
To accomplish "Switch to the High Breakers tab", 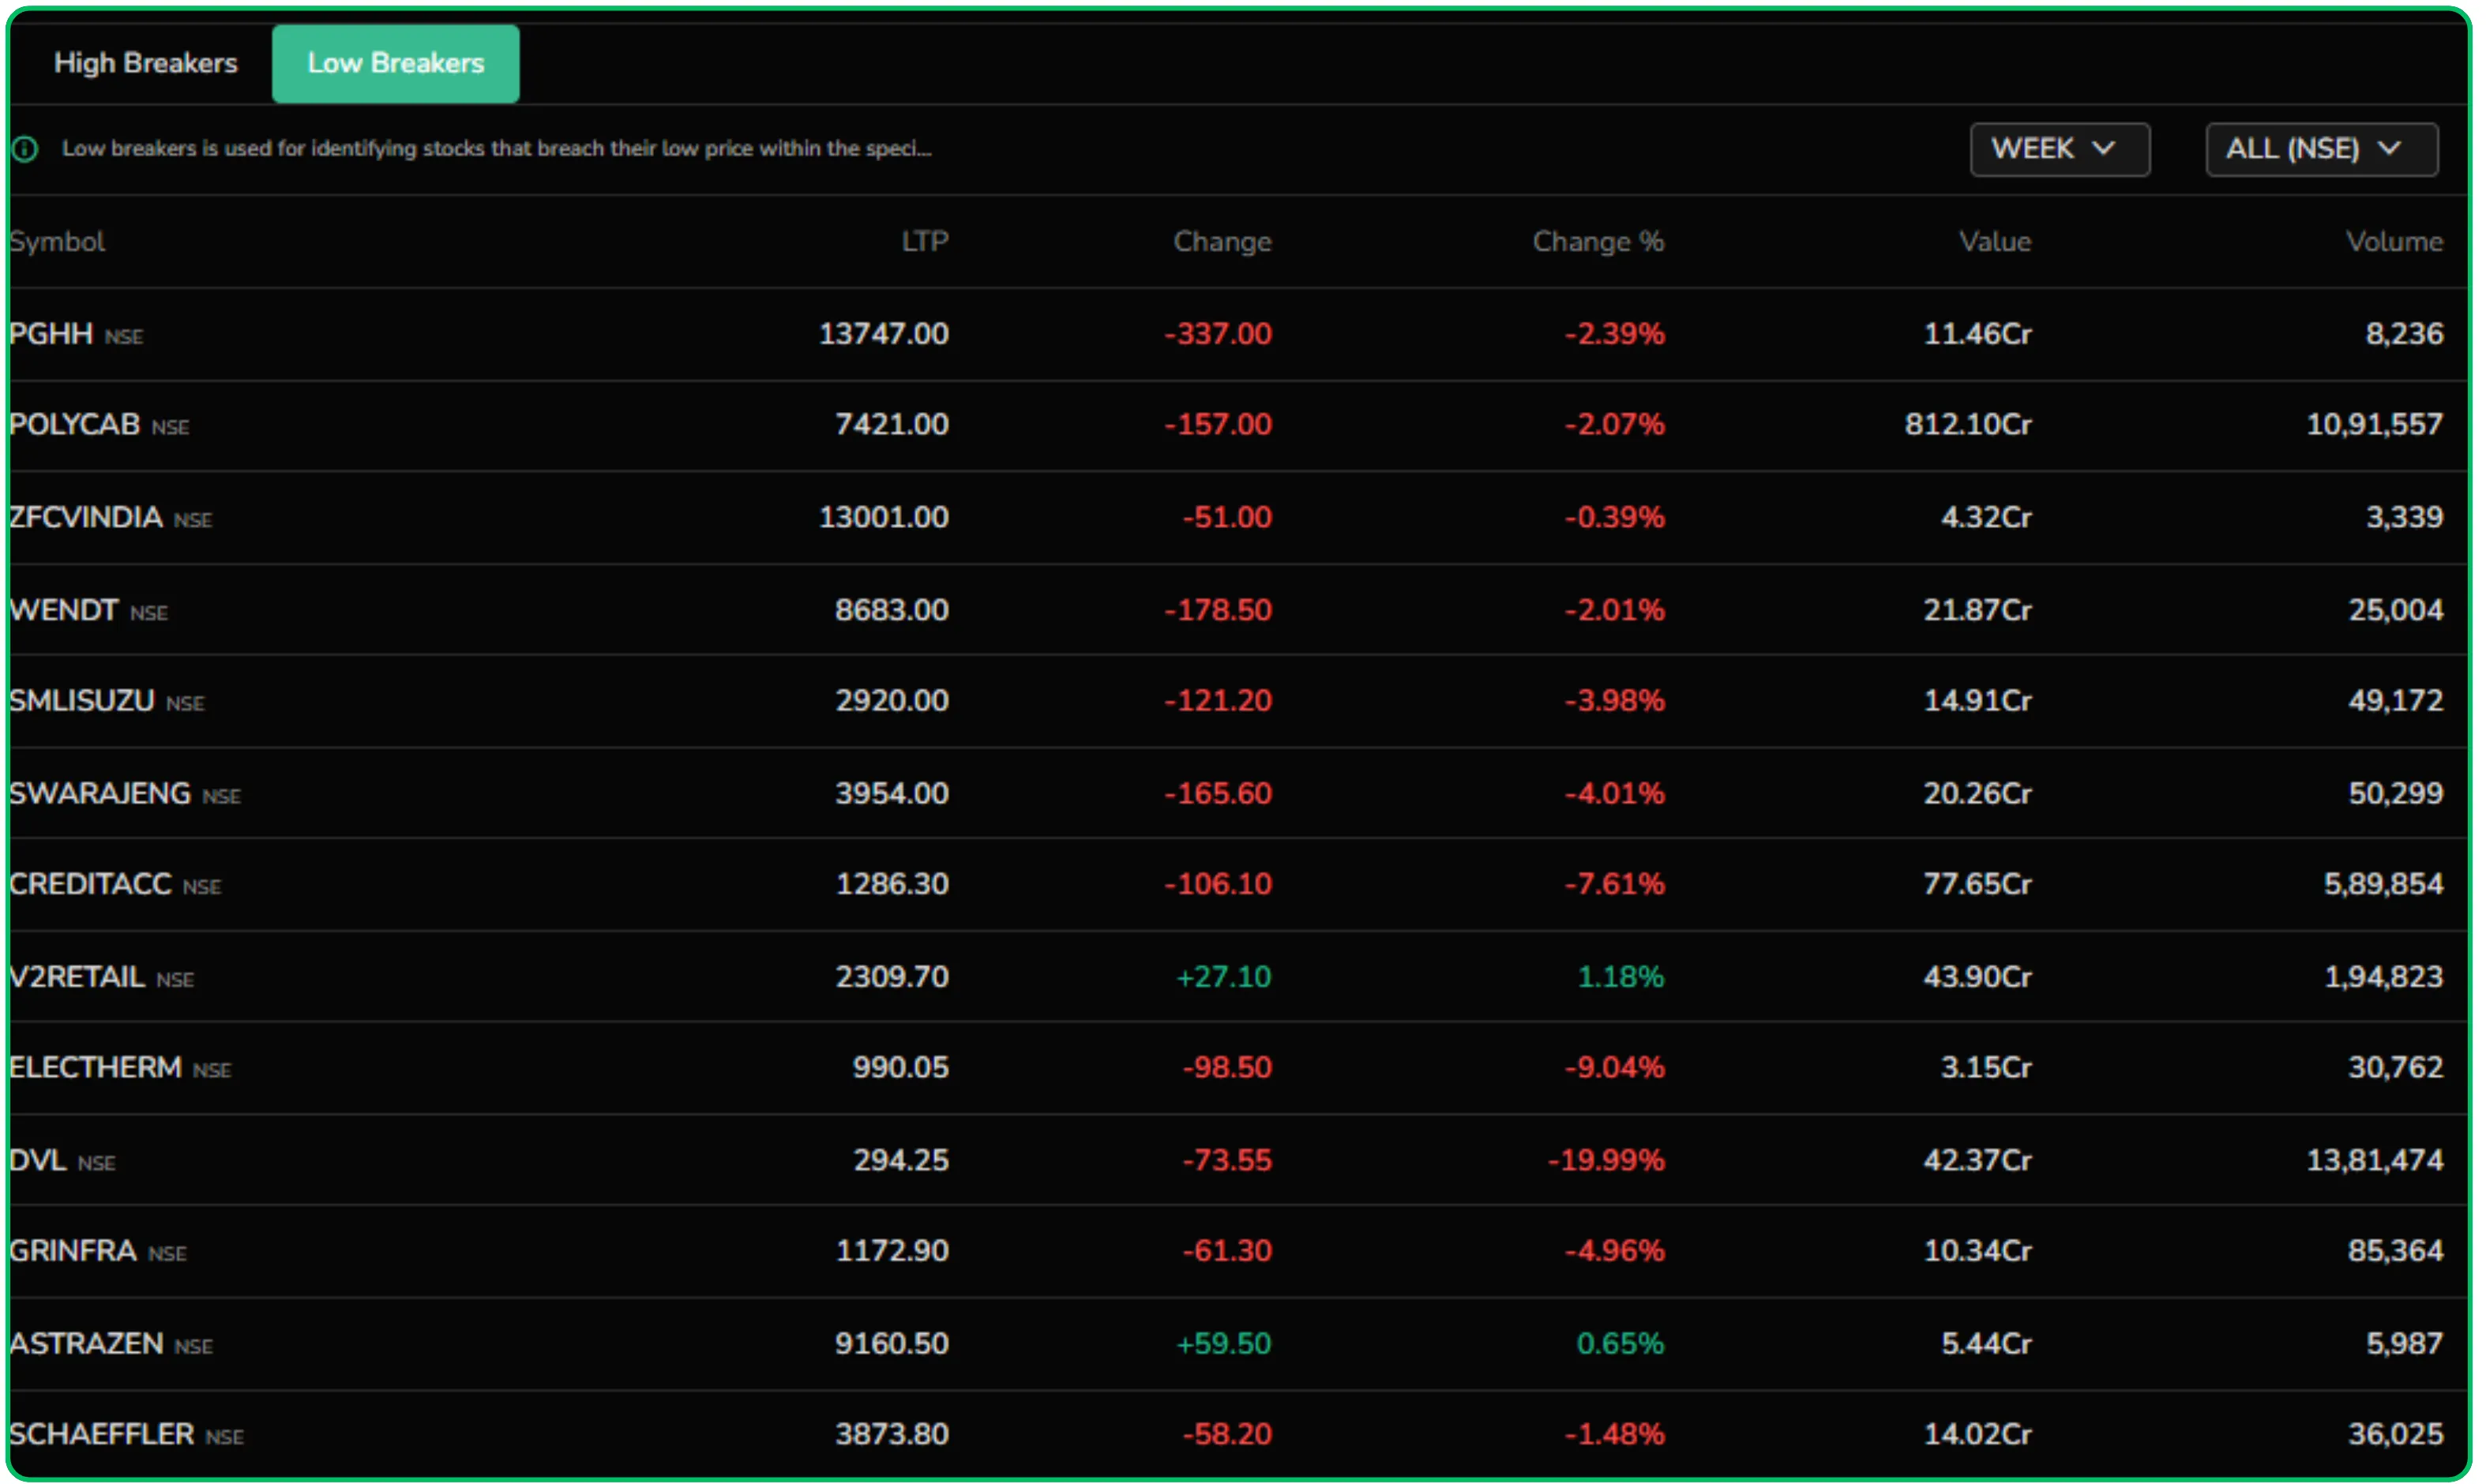I will 145,63.
